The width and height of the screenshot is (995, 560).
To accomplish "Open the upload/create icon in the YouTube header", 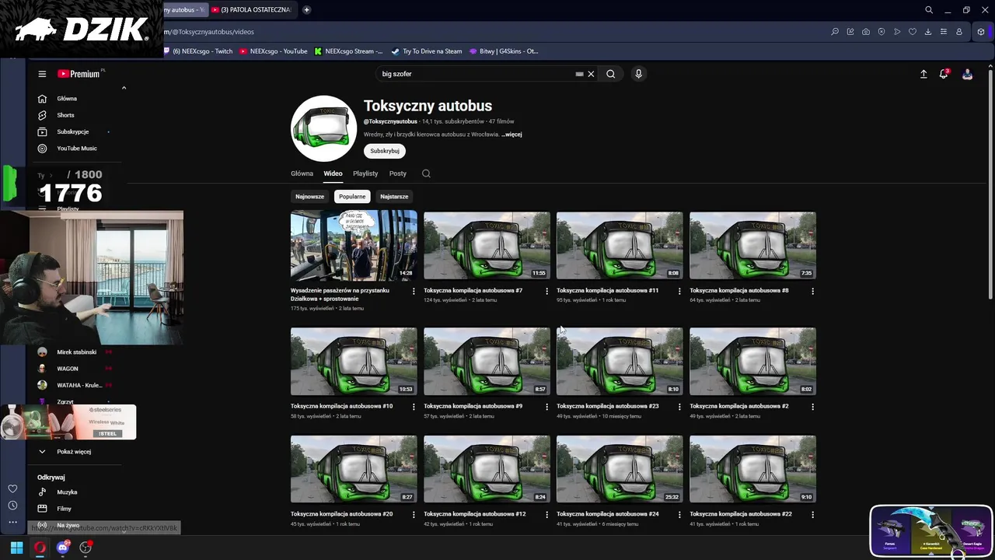I will click(923, 74).
